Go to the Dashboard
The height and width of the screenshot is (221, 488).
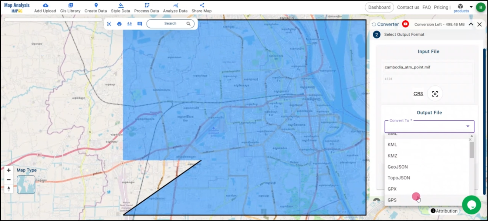pos(379,7)
